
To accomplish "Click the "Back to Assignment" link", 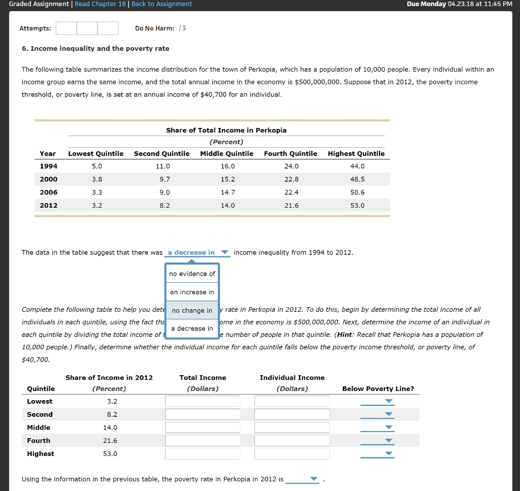I will [161, 4].
